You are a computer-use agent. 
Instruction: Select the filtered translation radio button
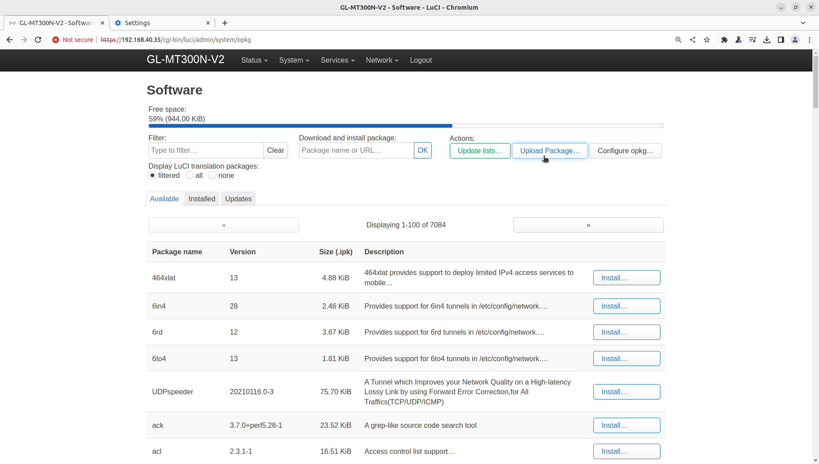click(x=152, y=175)
